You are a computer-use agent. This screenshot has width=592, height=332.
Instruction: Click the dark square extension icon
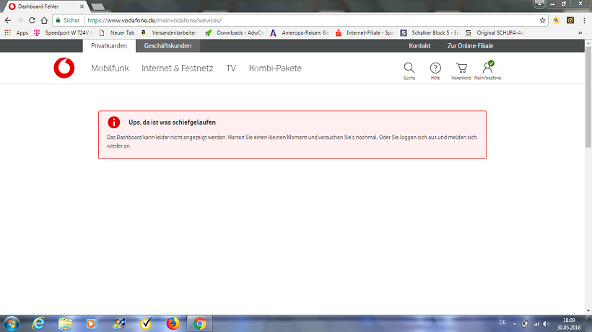(570, 20)
